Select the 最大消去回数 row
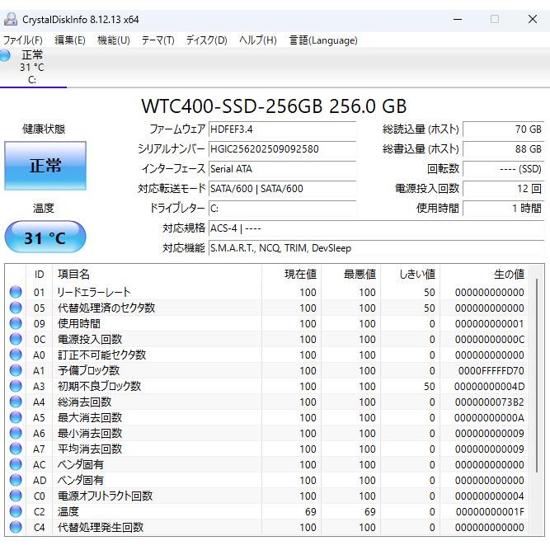 coord(267,417)
